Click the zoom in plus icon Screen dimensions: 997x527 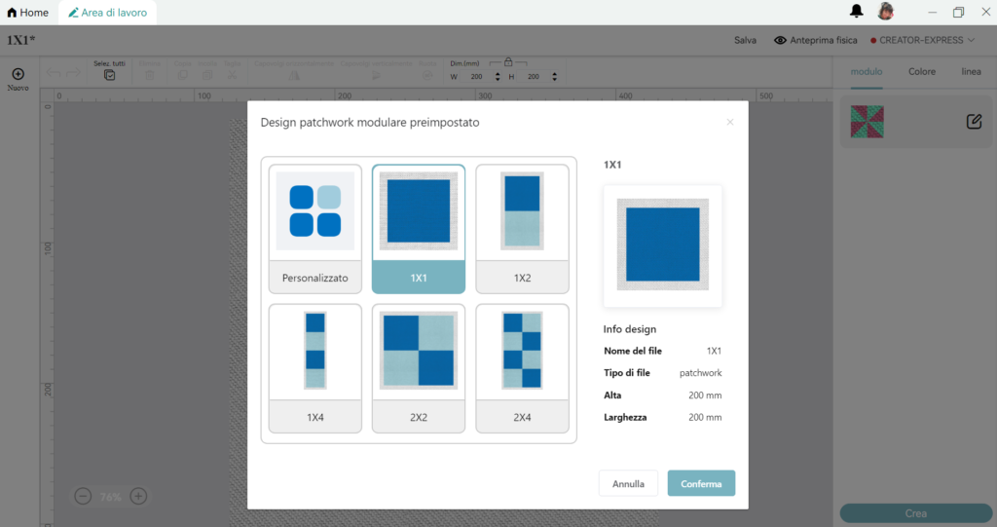tap(138, 497)
